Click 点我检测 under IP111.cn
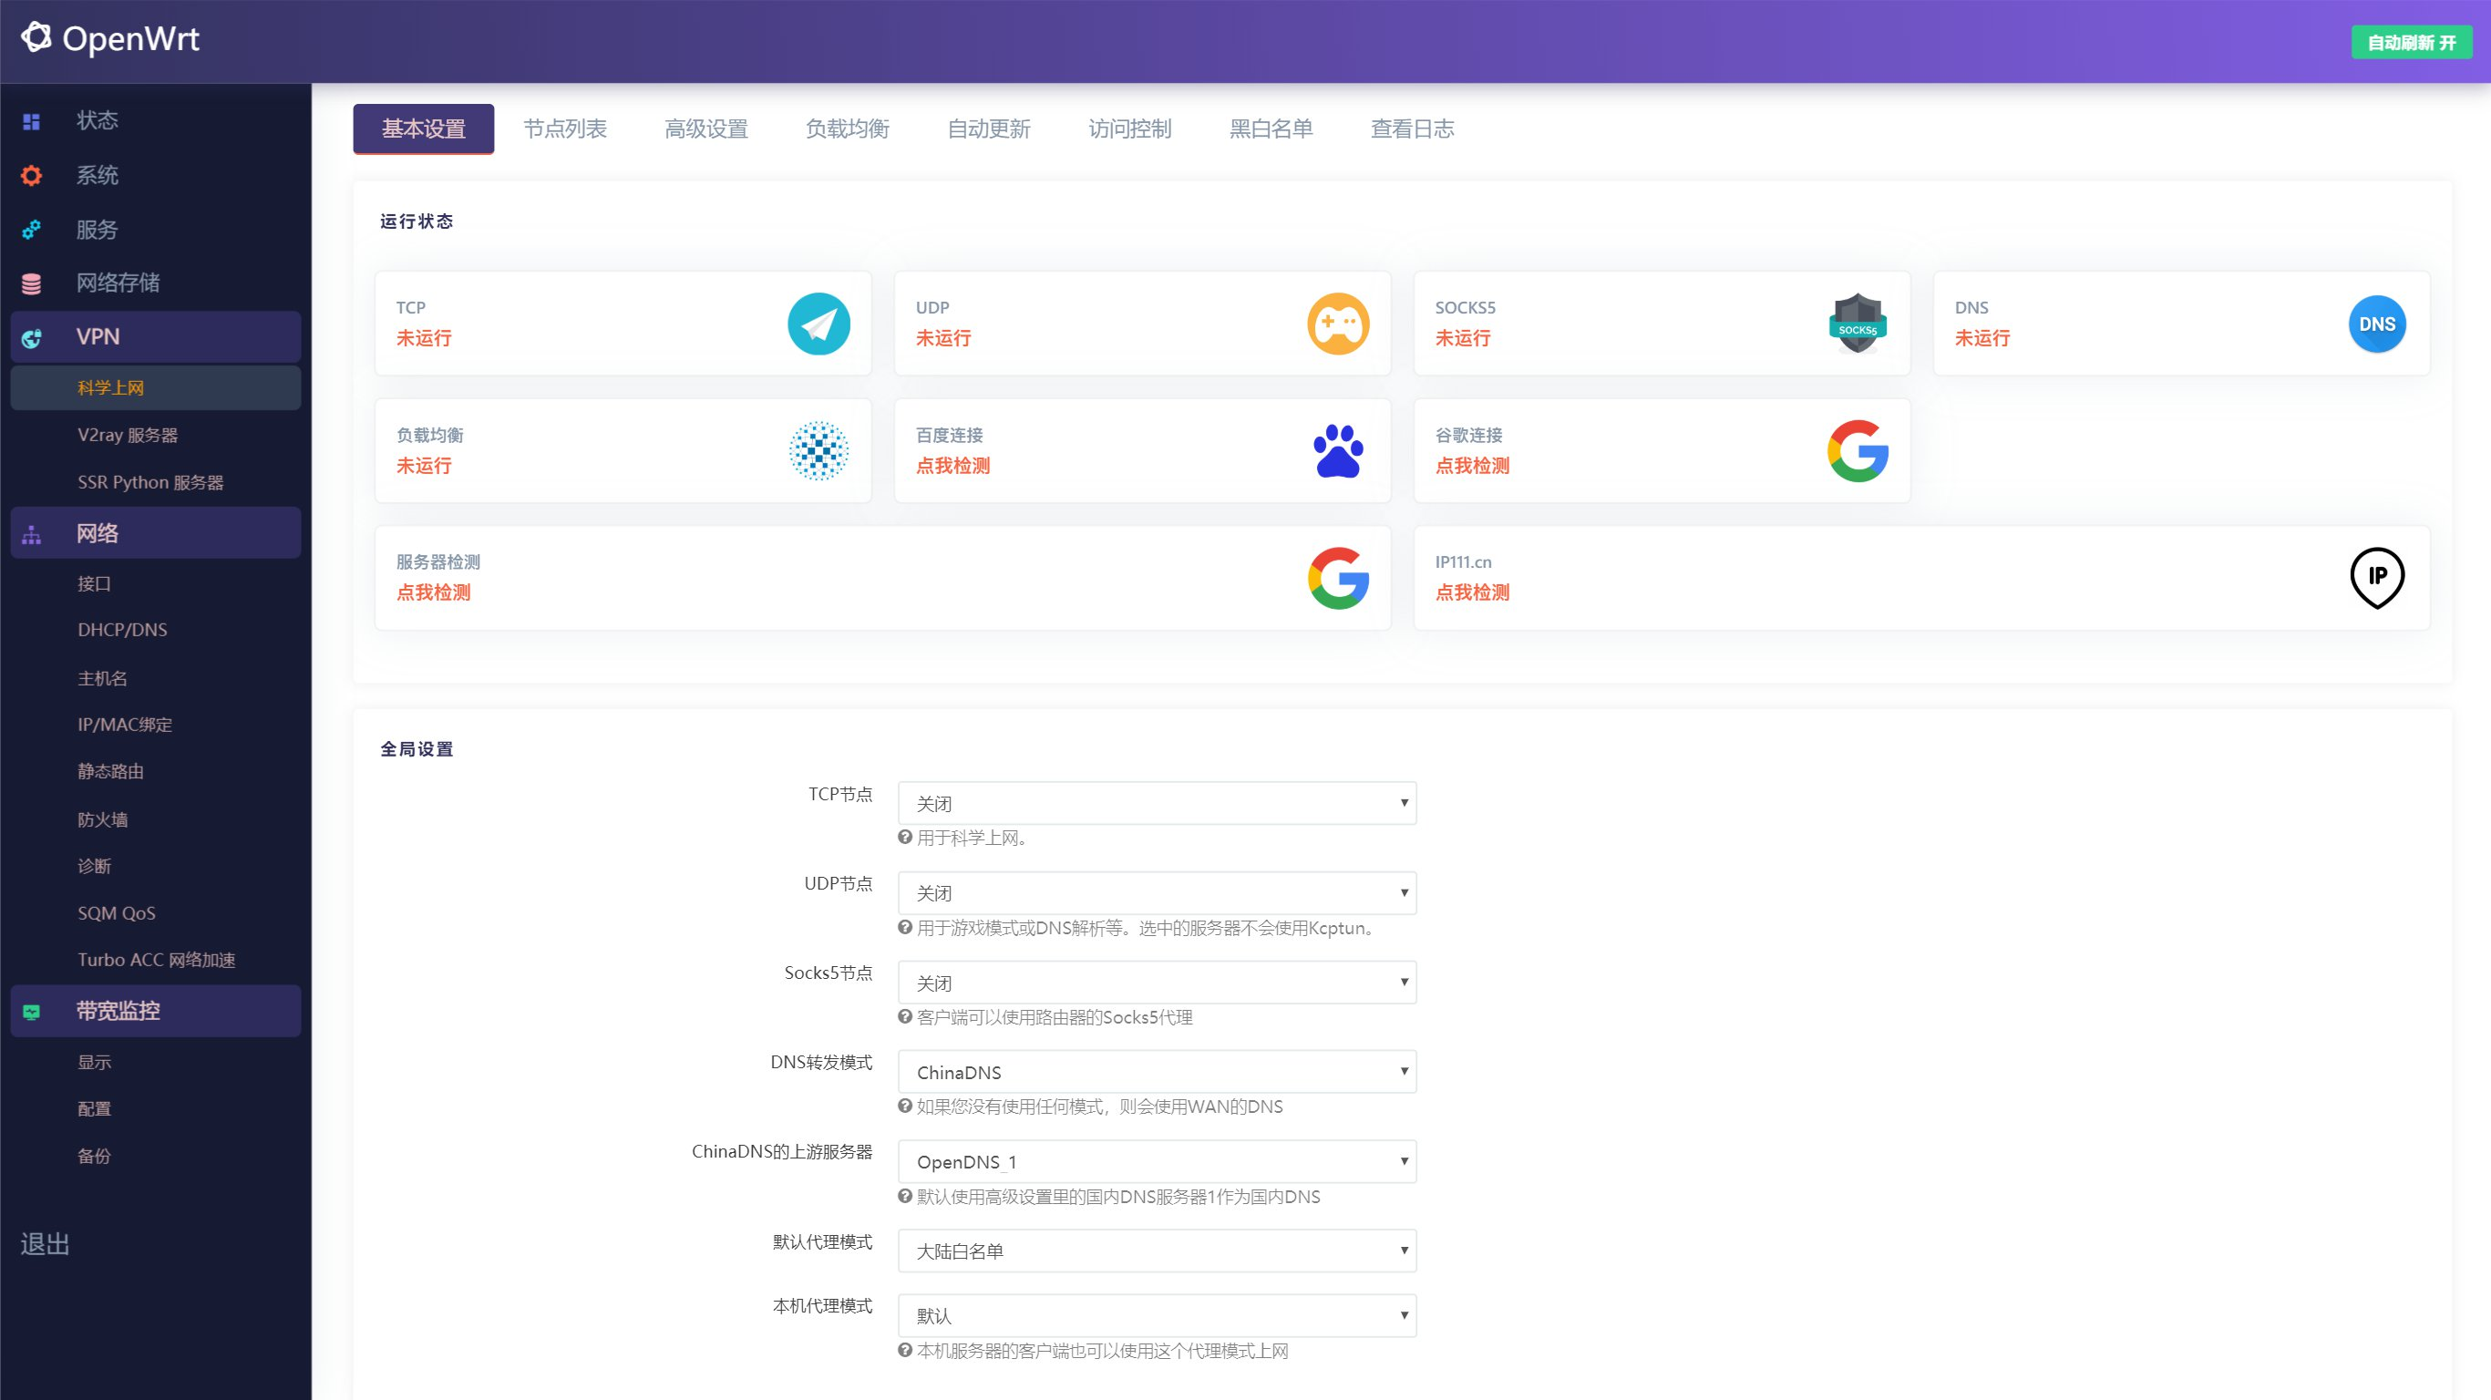Viewport: 2491px width, 1400px height. click(1472, 592)
